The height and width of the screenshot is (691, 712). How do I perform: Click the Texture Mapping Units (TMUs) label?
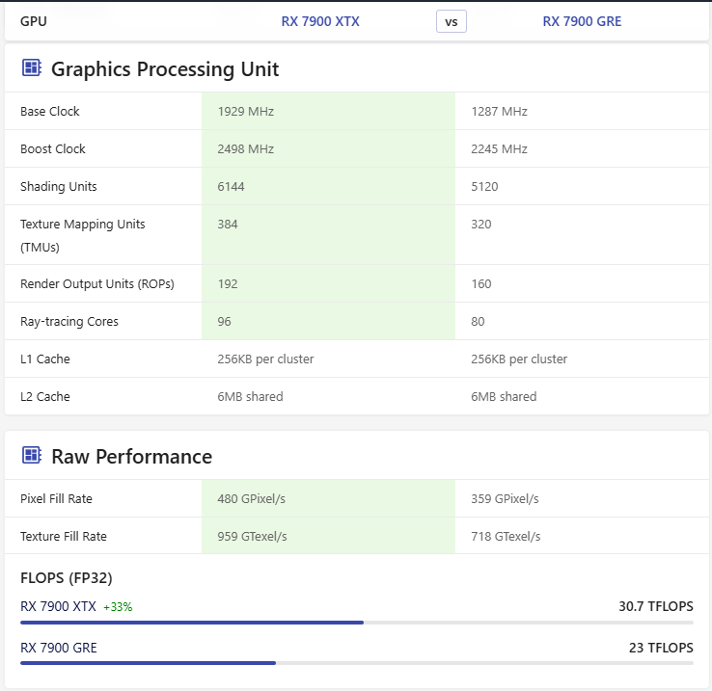[x=83, y=235]
